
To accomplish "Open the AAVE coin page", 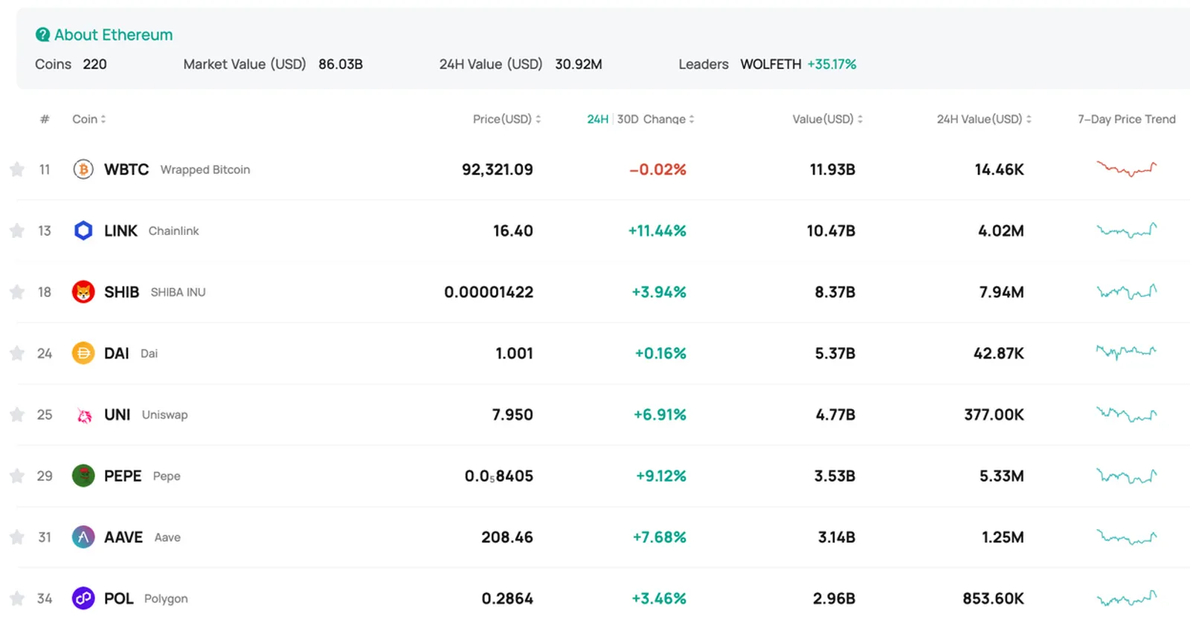I will pyautogui.click(x=123, y=537).
